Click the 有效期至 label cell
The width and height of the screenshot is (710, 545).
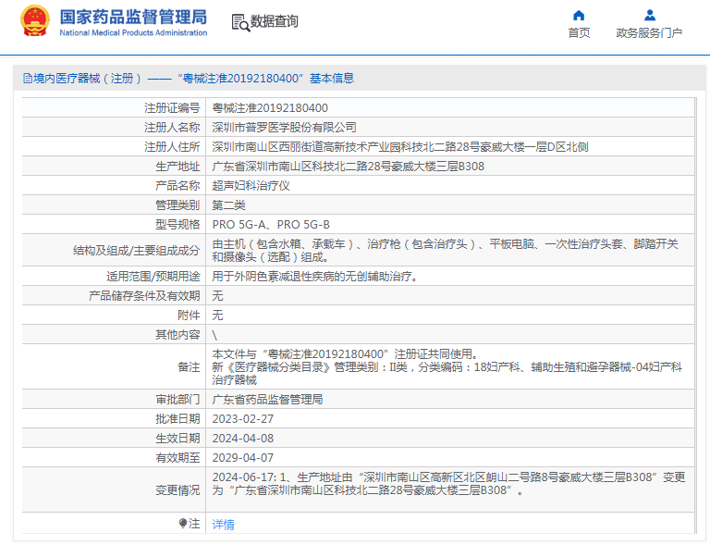[114, 458]
